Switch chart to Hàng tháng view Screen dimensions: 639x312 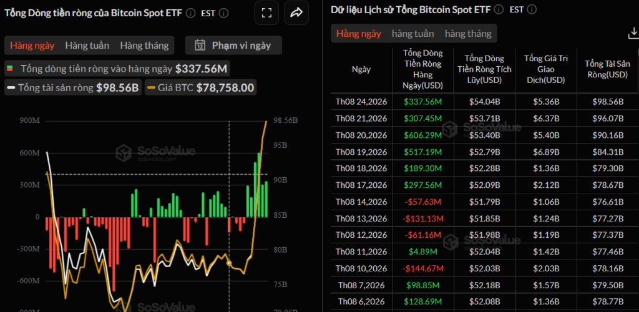(144, 45)
